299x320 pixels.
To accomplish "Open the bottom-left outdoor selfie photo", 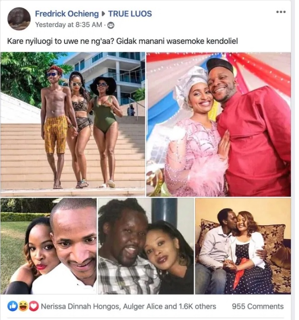I will click(x=48, y=246).
